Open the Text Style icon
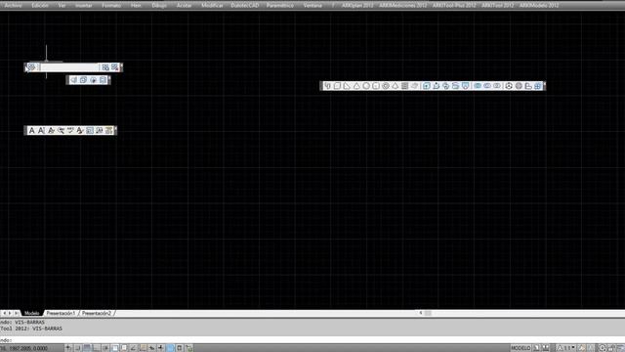The width and height of the screenshot is (625, 352). pyautogui.click(x=80, y=130)
